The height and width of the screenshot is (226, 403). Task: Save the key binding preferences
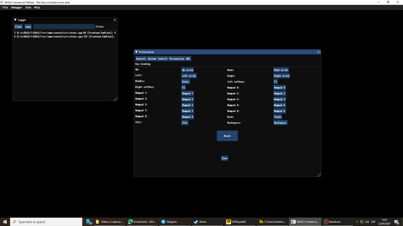pyautogui.click(x=224, y=158)
